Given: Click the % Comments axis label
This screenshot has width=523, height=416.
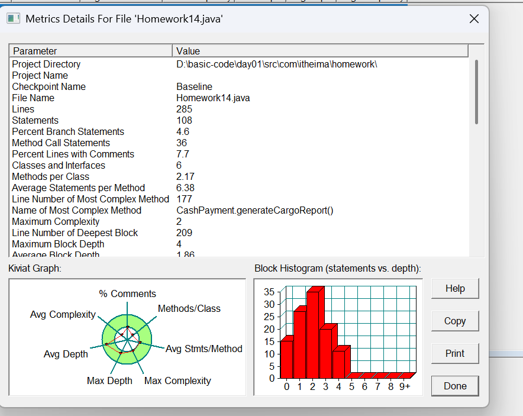Looking at the screenshot, I should 127,294.
